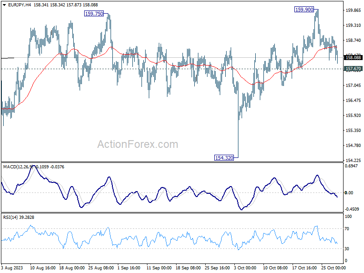Click the 158.740 price axis value

tap(354, 40)
